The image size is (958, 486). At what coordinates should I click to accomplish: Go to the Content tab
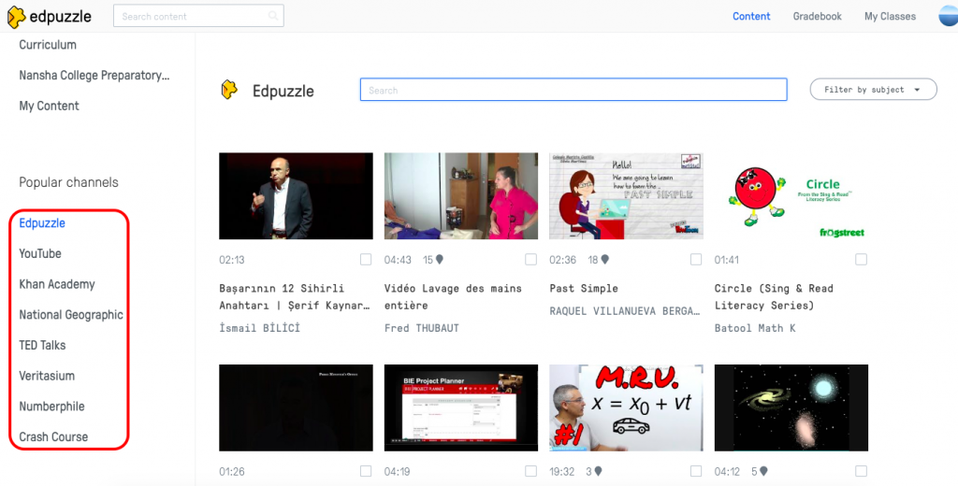point(751,17)
